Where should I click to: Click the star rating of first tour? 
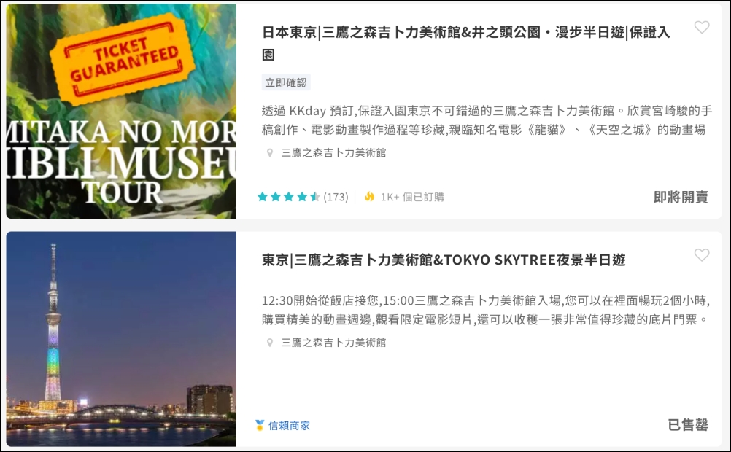289,197
